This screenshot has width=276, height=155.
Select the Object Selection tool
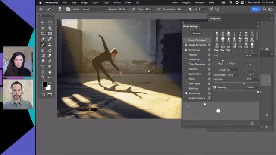click(50, 28)
